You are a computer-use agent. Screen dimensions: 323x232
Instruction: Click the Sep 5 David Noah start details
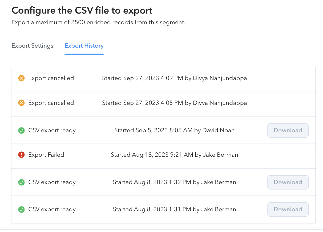[174, 130]
